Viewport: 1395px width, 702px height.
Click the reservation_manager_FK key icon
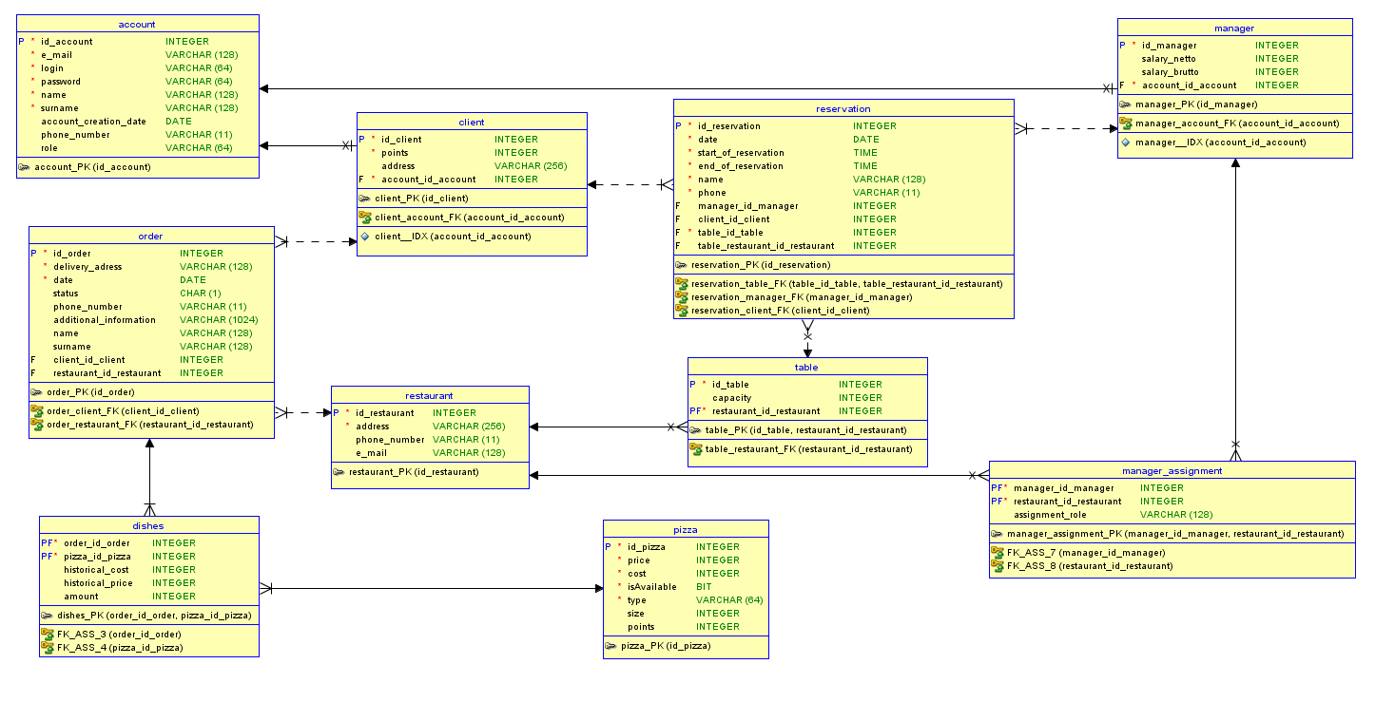(682, 297)
